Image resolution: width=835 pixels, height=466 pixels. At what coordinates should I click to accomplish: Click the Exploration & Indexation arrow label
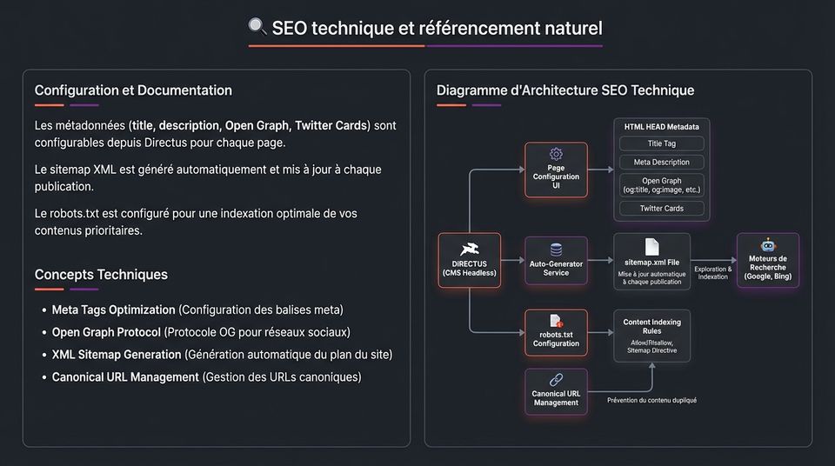pos(712,273)
